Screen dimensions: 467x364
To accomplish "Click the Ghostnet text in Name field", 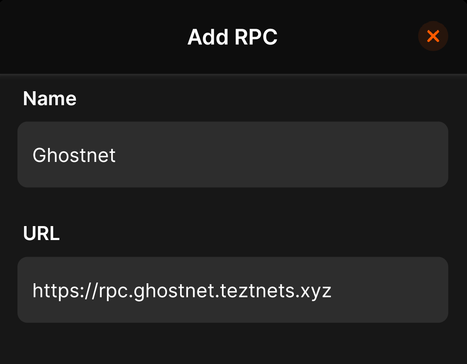I will pyautogui.click(x=74, y=155).
